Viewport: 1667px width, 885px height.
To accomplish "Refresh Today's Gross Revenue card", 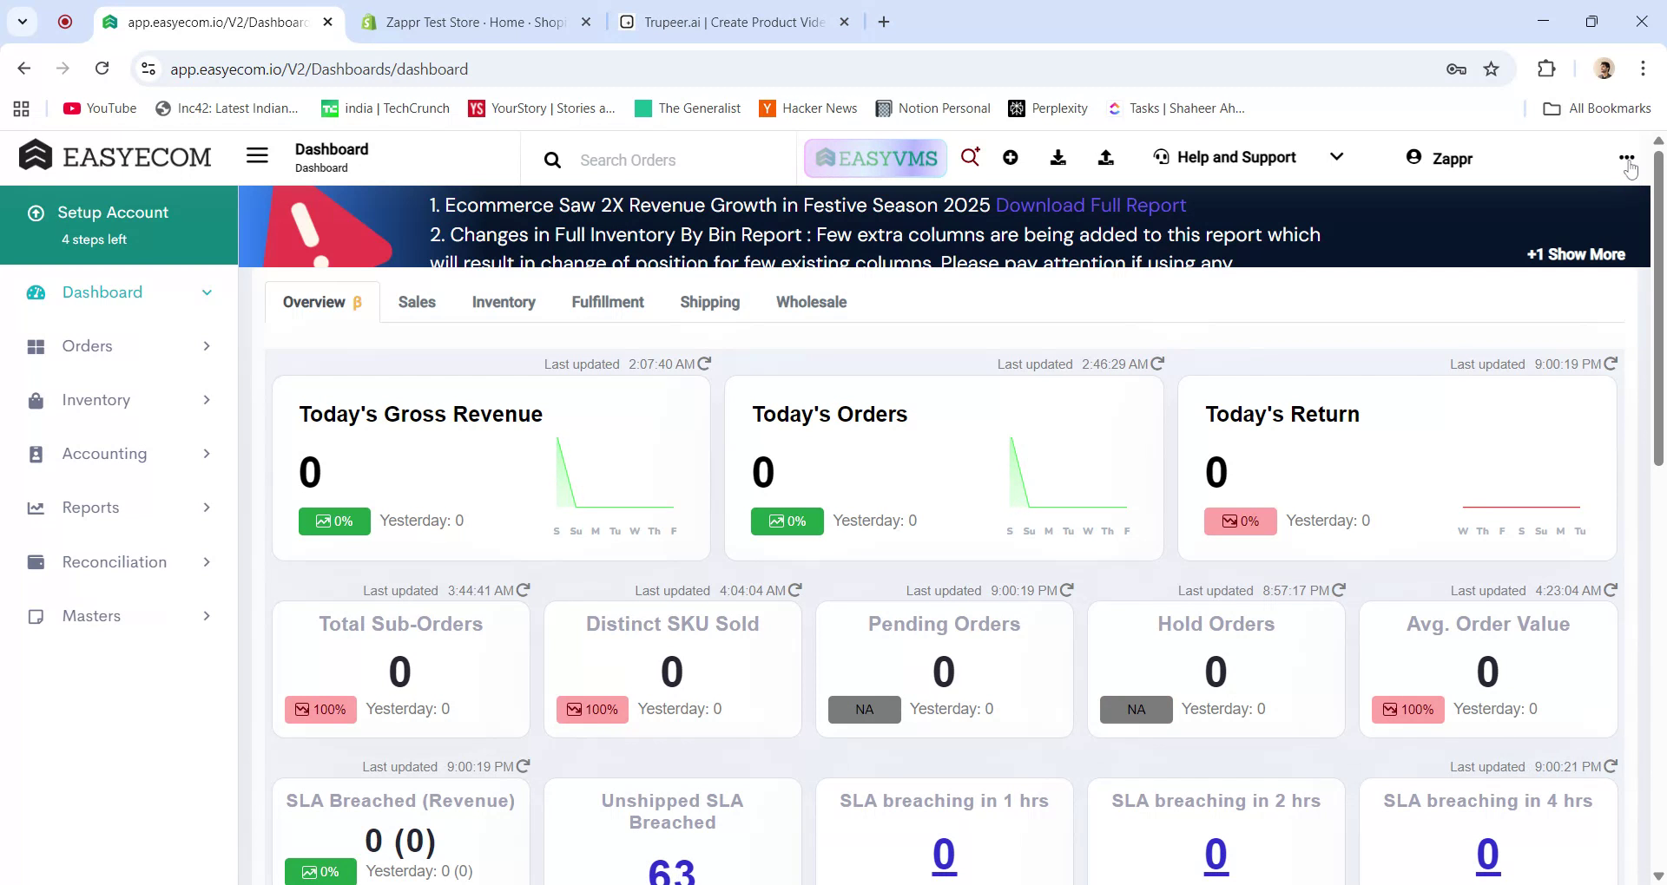I will (704, 364).
